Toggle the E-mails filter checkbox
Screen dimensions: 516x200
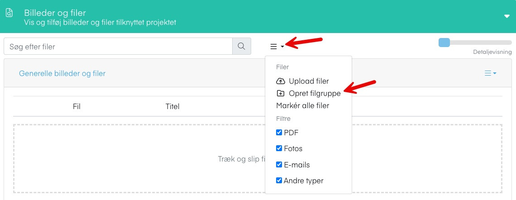point(279,164)
